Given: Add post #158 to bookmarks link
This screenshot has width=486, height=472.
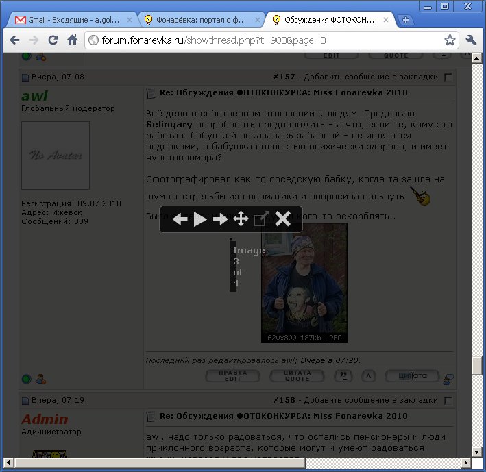Looking at the screenshot, I should click(371, 400).
